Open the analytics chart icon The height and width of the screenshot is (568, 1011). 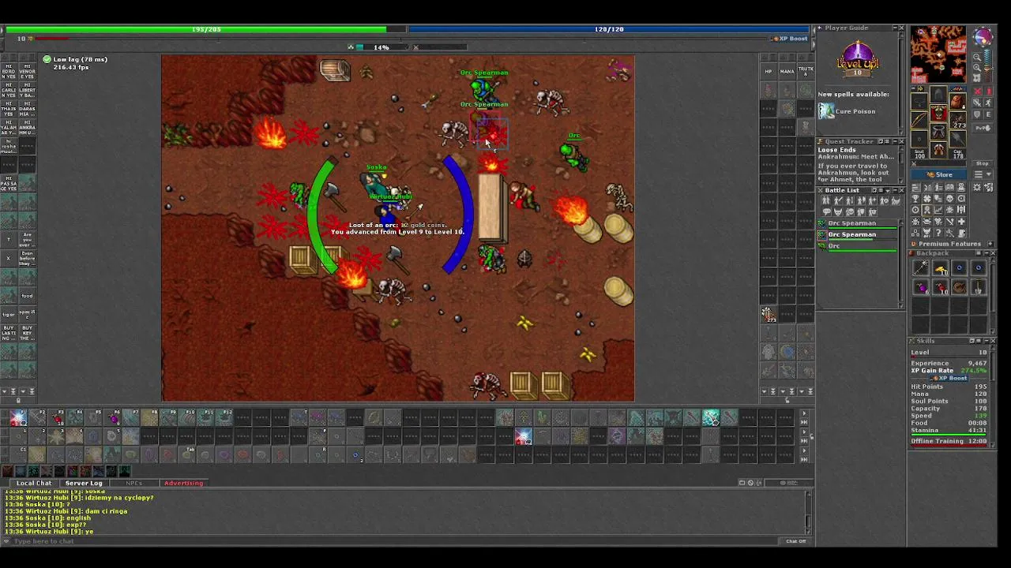point(938,209)
